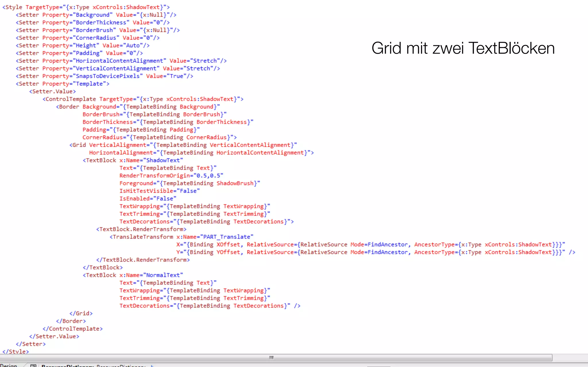The width and height of the screenshot is (588, 367).
Task: Click the VerticalContentAlignment Stretch setter line
Action: tap(118, 68)
